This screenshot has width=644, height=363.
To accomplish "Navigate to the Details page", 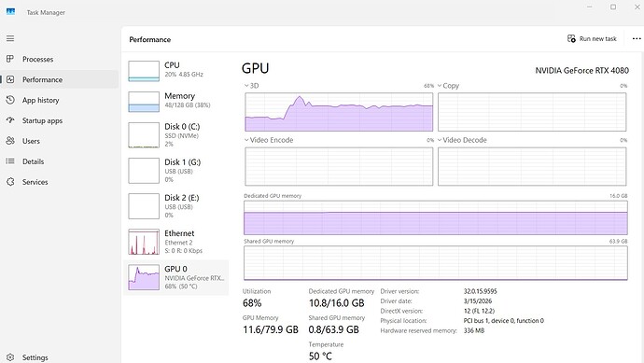I will point(60,161).
